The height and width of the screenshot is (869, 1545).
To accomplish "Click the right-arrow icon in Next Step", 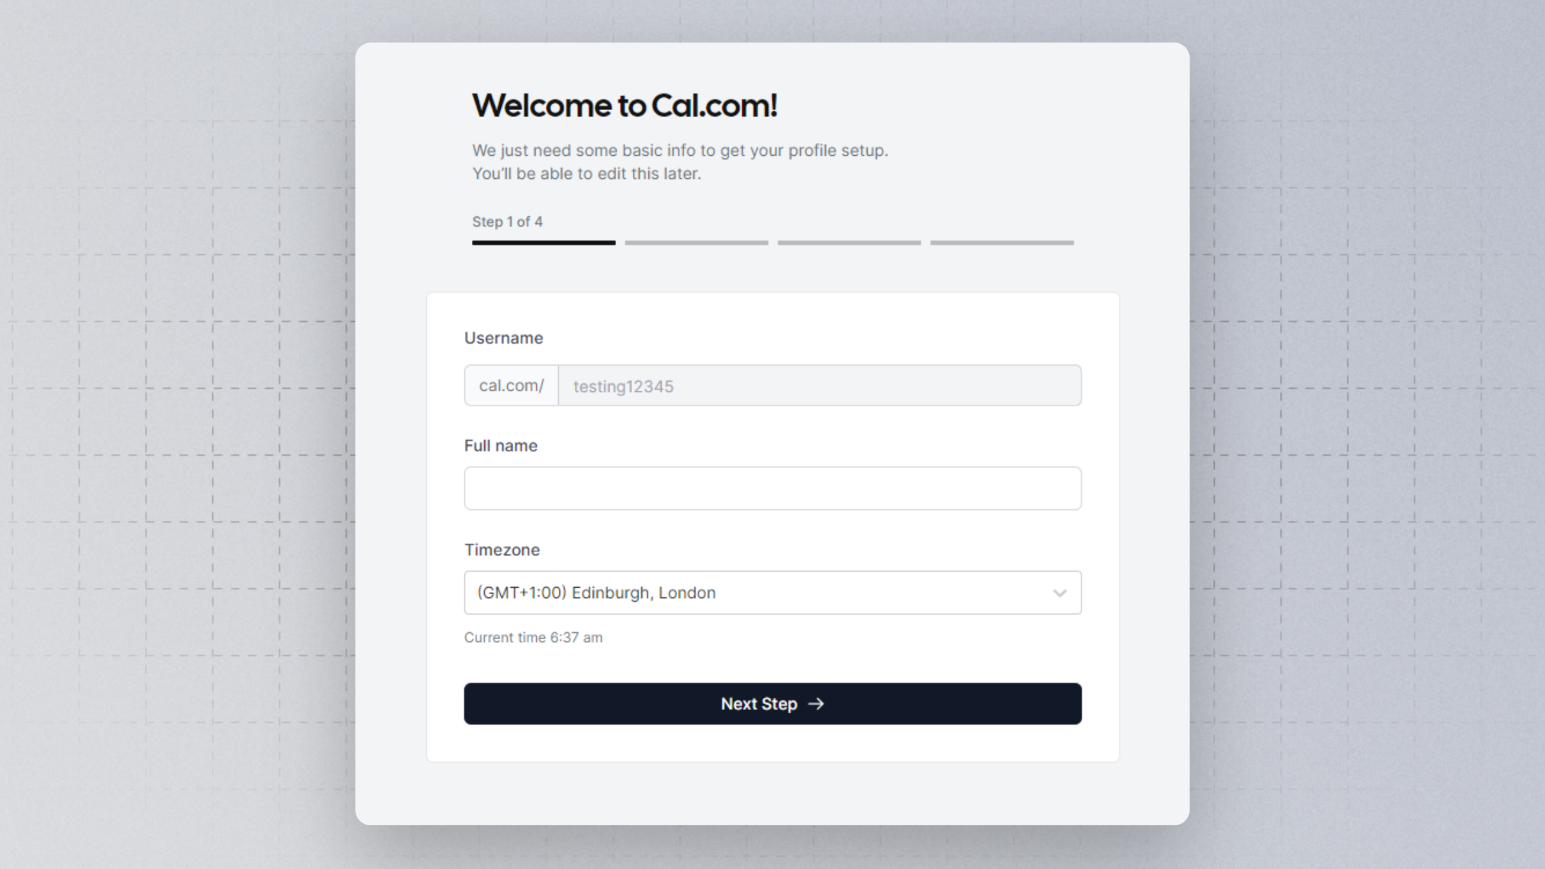I will point(816,704).
